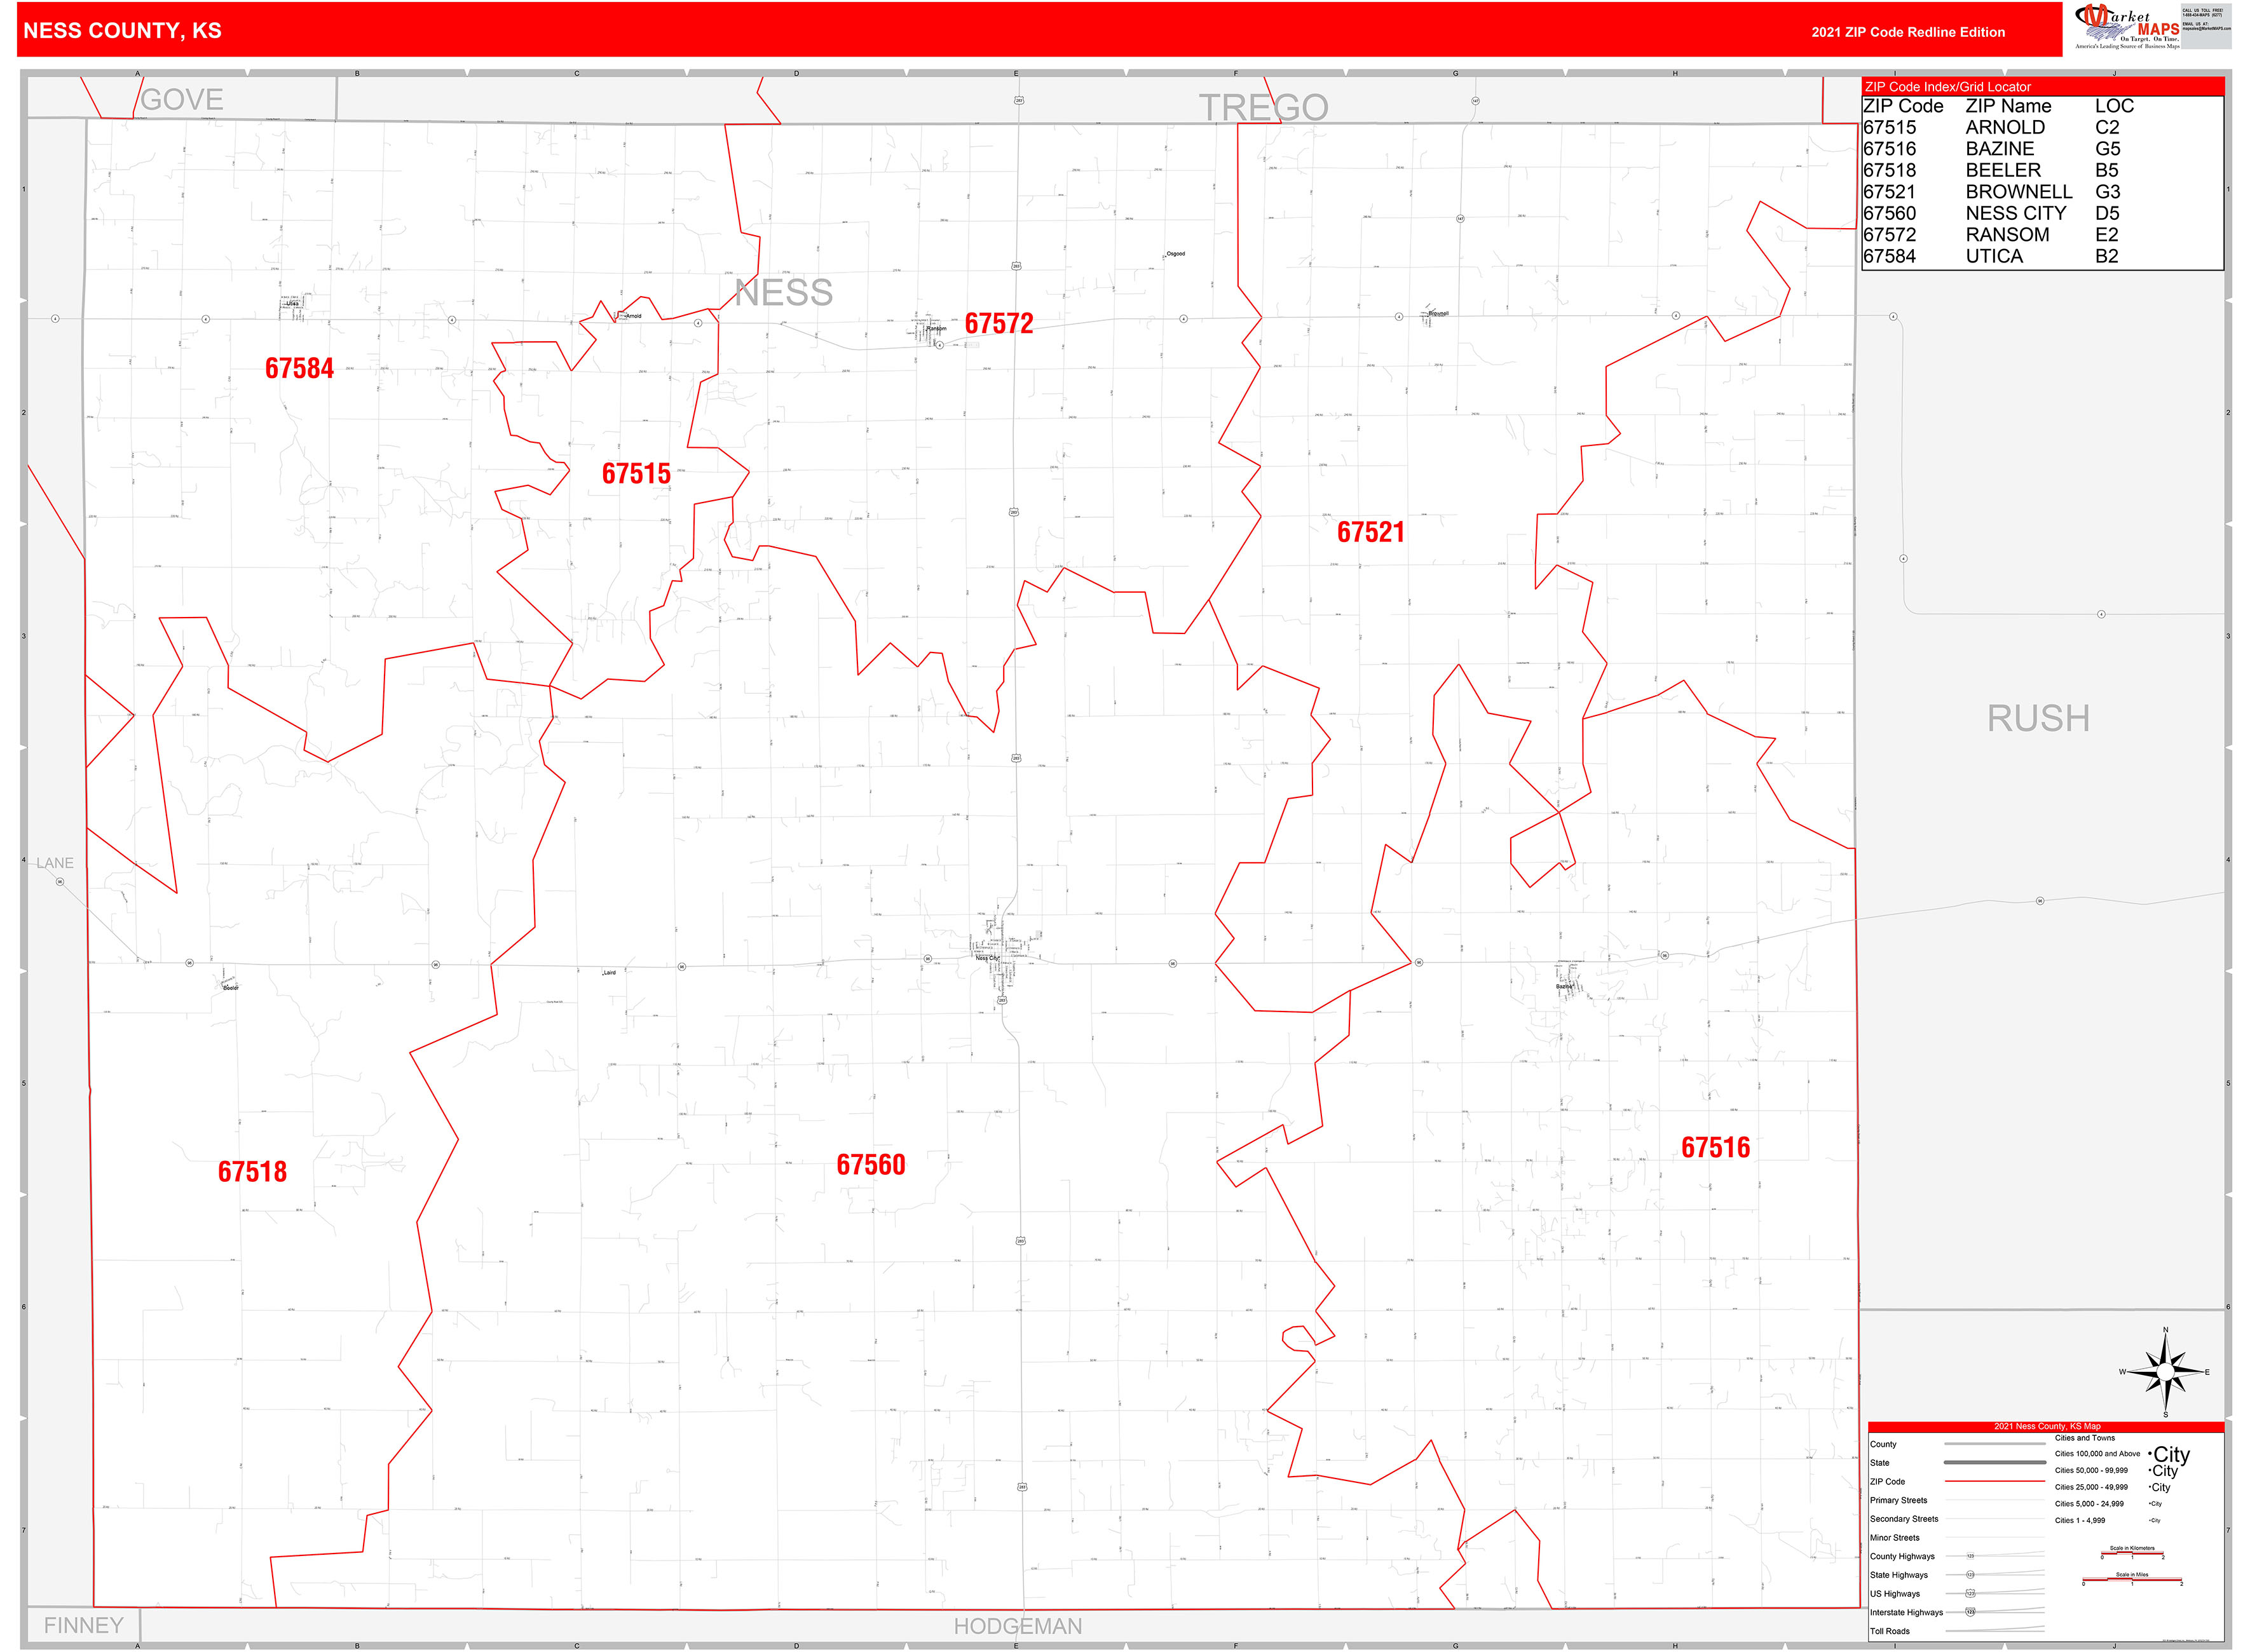Screen dimensions: 2243x1652
Task: Toggle the Cities 100,000 and Above legend entry
Action: (2098, 1454)
